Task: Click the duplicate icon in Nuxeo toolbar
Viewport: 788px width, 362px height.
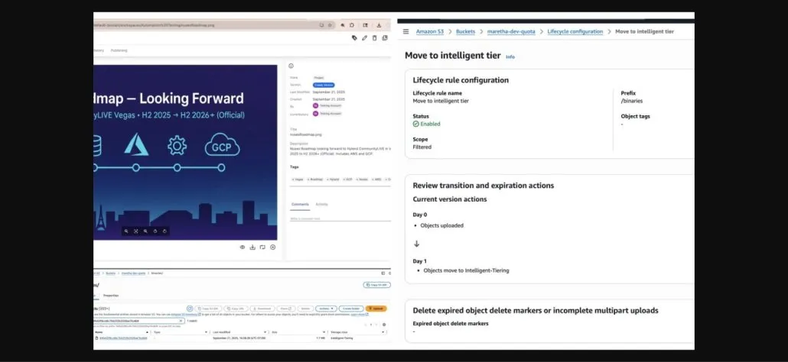Action: pyautogui.click(x=385, y=37)
